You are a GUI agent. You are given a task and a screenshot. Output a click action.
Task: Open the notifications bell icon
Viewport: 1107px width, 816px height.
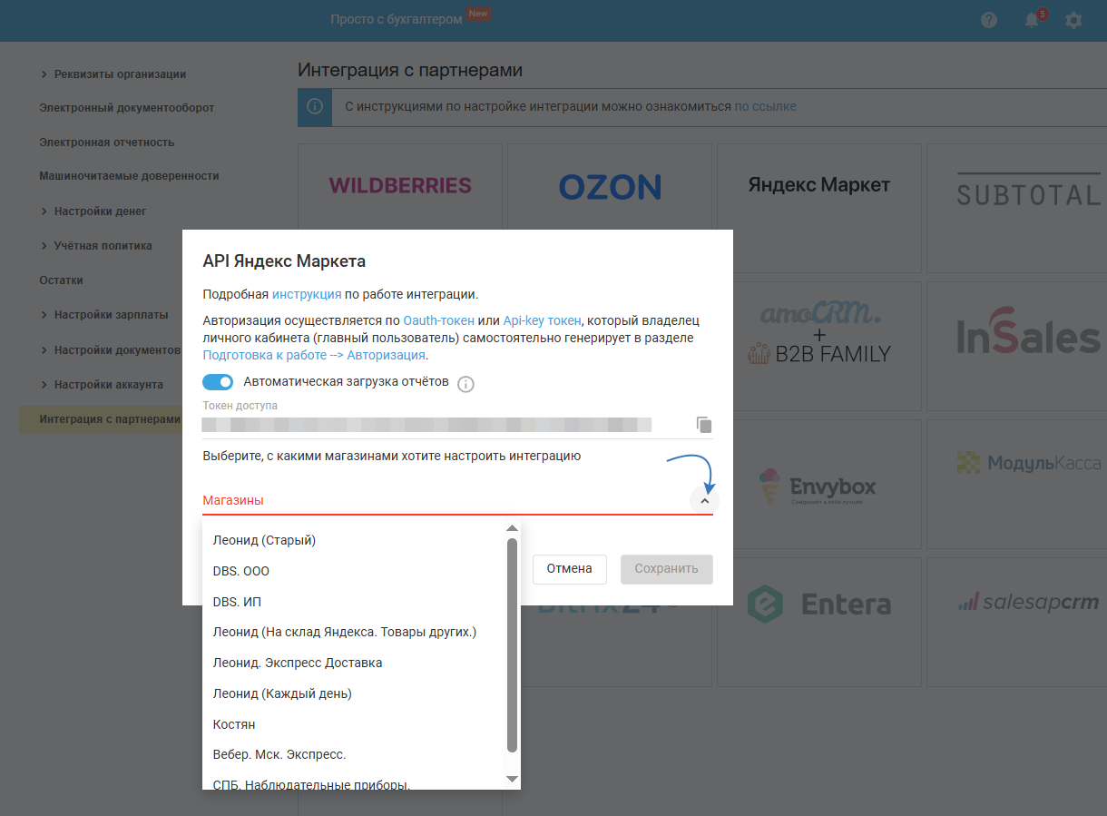point(1032,20)
